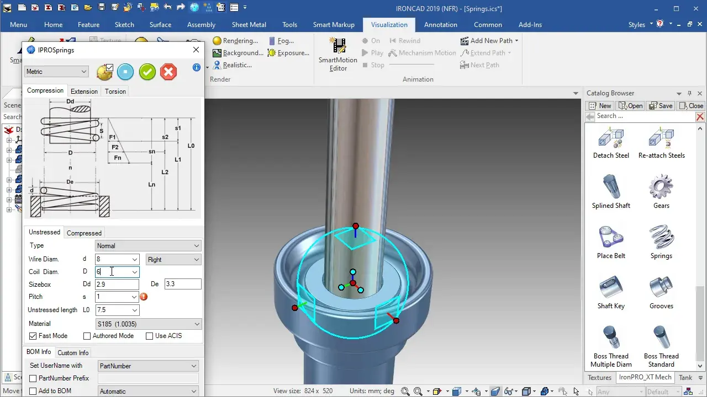The image size is (707, 397).
Task: Switch to the Extension tab
Action: point(84,92)
